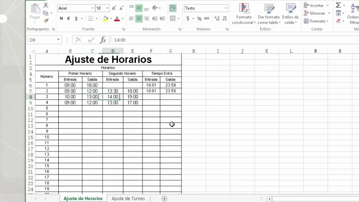This screenshot has height=202, width=359.
Task: Open Dar formato como tabla menu
Action: tap(269, 14)
